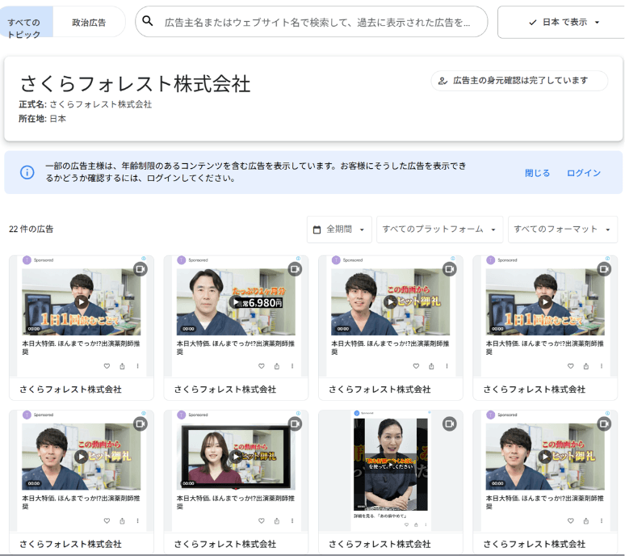Switch to the 政治広告 tab

(89, 23)
